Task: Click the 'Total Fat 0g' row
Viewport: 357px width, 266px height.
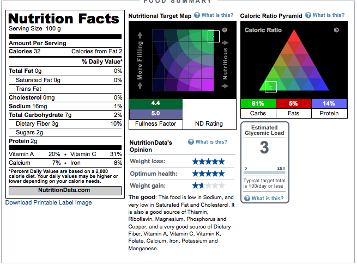Action: point(65,71)
